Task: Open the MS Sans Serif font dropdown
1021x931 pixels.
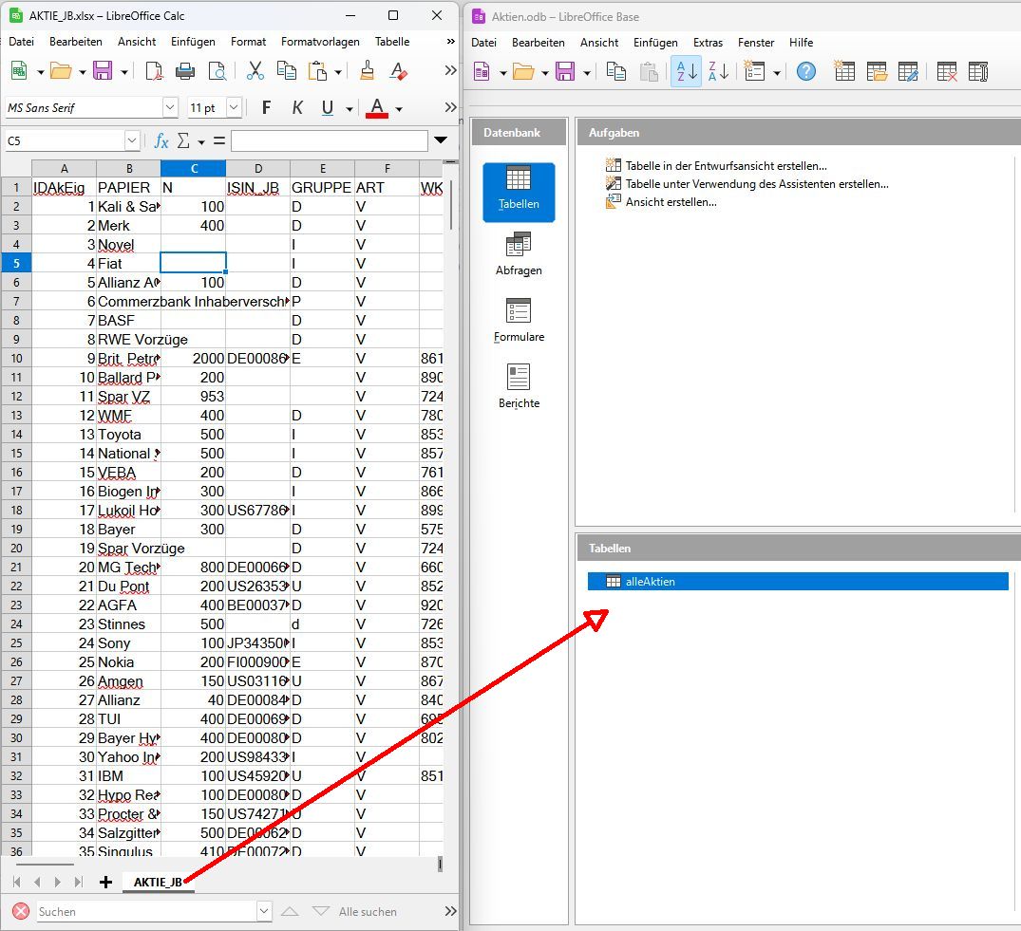Action: point(170,108)
